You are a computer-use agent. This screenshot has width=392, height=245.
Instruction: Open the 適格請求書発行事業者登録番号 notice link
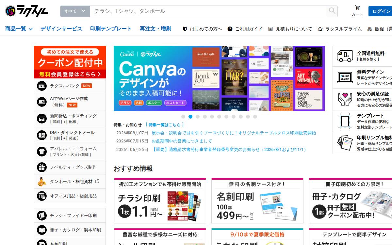tap(230, 150)
